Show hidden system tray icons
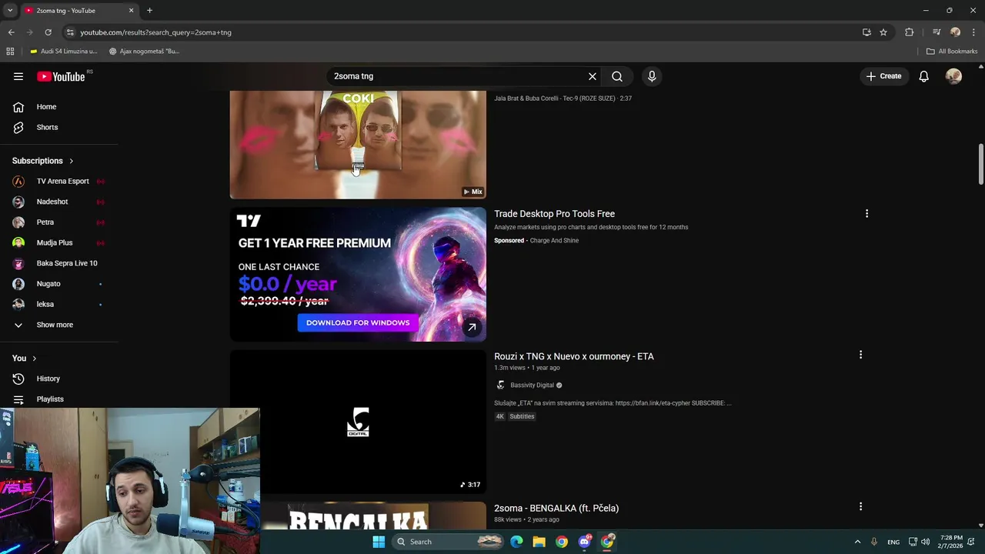This screenshot has height=554, width=985. (857, 542)
